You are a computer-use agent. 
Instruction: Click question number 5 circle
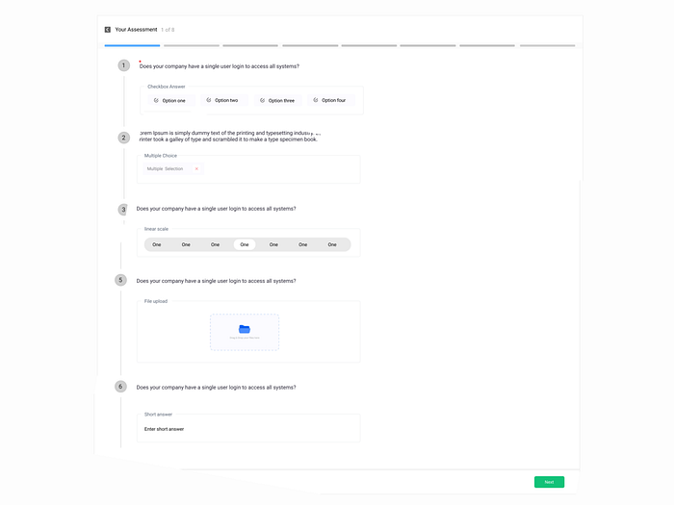(x=120, y=280)
